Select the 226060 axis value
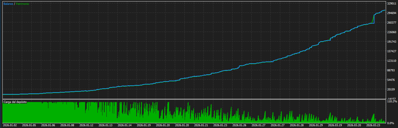Viewport: 398px width, 128px height. tap(391, 32)
